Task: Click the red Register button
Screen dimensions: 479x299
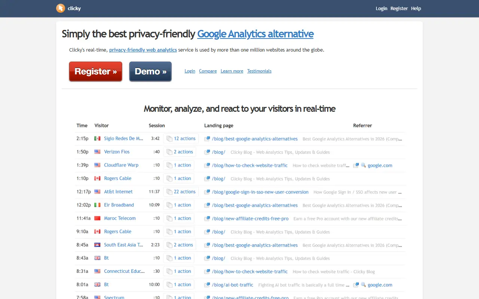Action: pos(95,71)
